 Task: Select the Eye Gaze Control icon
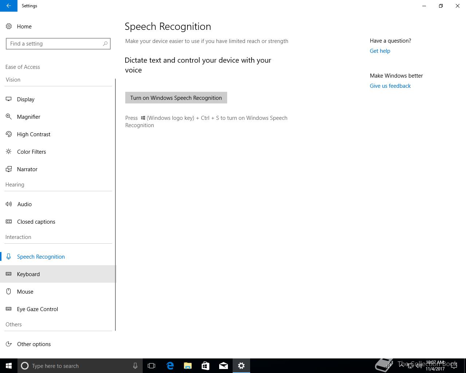[9, 309]
